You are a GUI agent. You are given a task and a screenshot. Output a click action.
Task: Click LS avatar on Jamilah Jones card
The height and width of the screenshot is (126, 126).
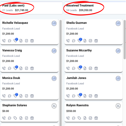coord(118,78)
